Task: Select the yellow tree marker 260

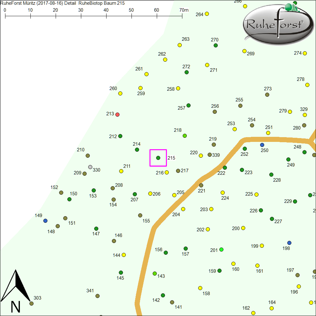Action: coord(120,94)
